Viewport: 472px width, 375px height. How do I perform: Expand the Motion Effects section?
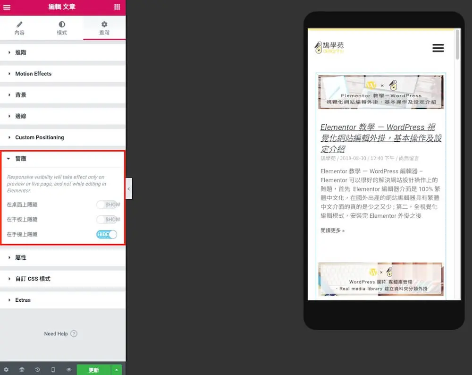63,74
